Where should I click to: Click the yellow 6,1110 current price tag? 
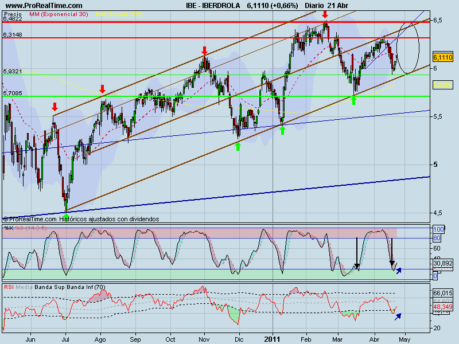(443, 57)
